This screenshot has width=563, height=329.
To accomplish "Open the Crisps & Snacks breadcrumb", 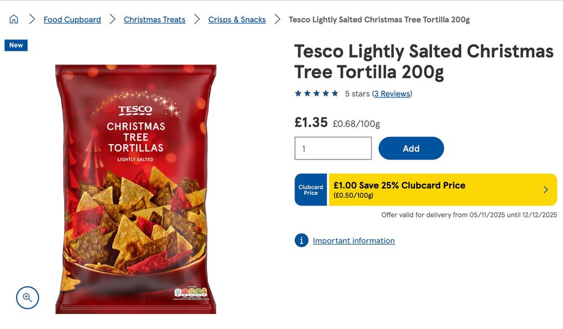I will point(237,19).
